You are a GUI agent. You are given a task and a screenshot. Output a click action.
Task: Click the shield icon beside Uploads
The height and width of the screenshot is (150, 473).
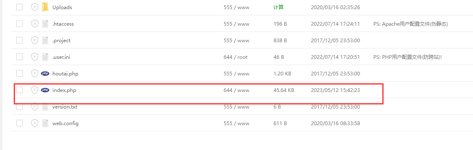(x=35, y=7)
